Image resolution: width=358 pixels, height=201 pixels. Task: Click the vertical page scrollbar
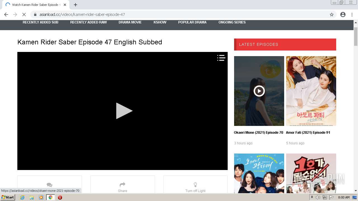356,36
